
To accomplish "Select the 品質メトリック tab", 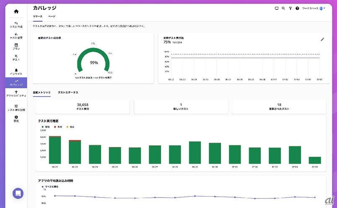I will [42, 92].
